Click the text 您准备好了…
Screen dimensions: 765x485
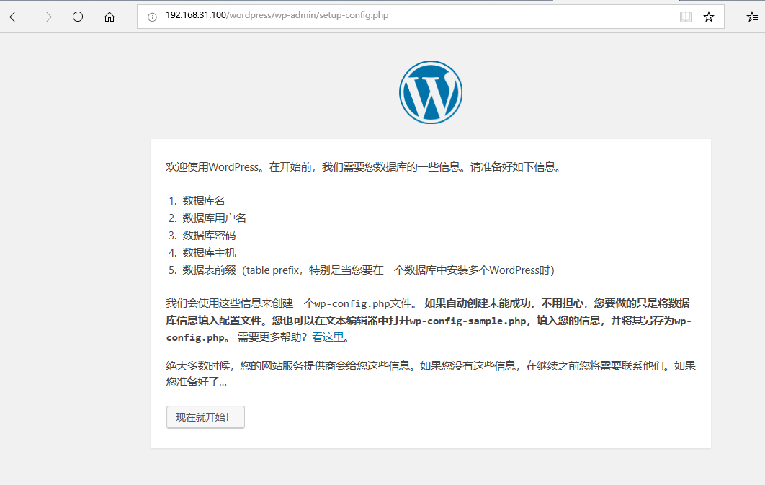[x=196, y=381]
